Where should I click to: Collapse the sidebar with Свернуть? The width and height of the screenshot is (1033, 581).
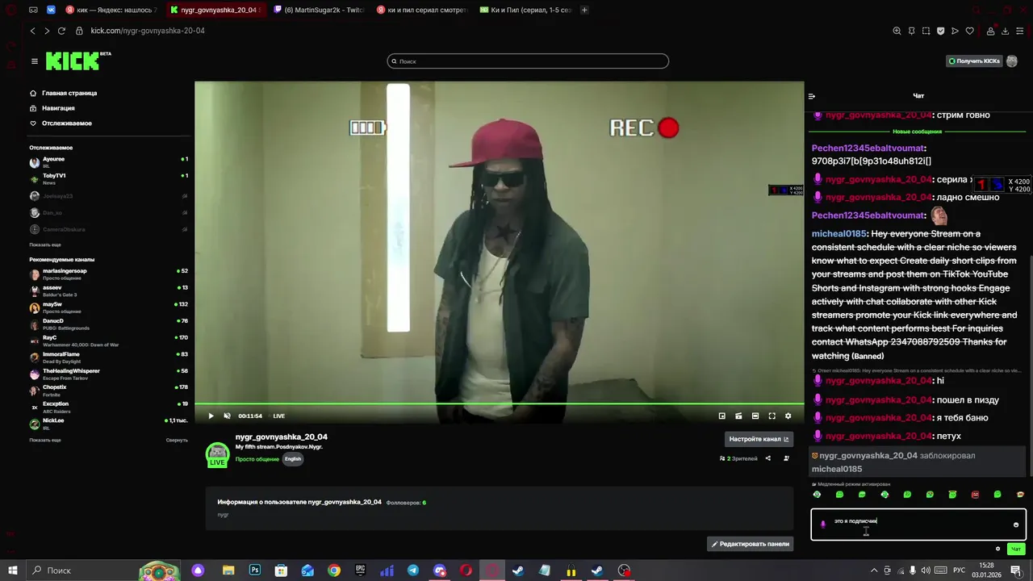click(x=177, y=440)
